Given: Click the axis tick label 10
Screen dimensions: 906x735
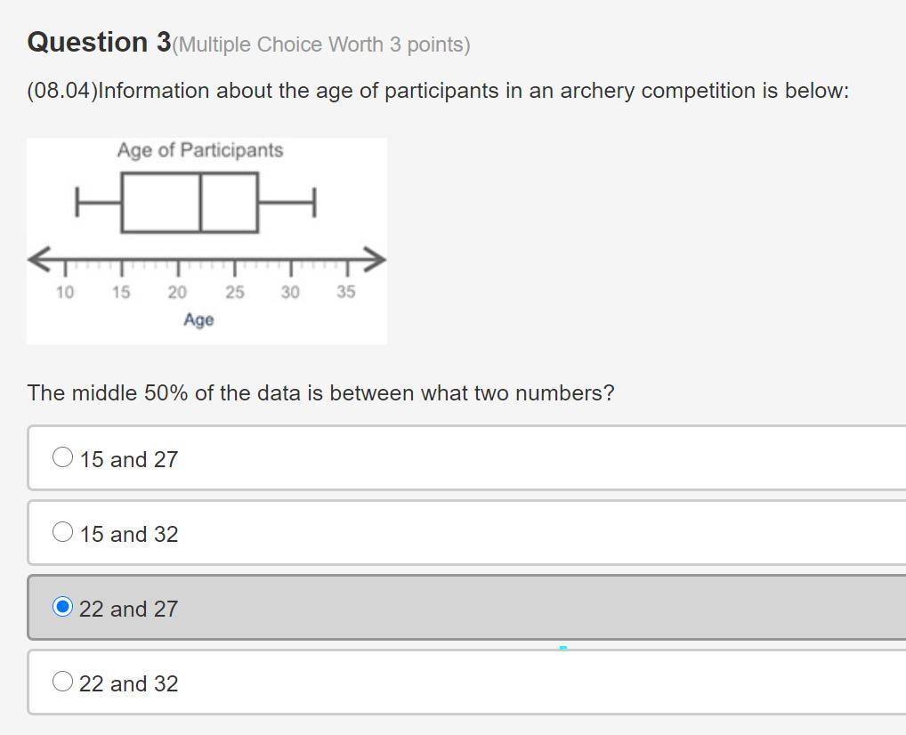Looking at the screenshot, I should [x=65, y=292].
